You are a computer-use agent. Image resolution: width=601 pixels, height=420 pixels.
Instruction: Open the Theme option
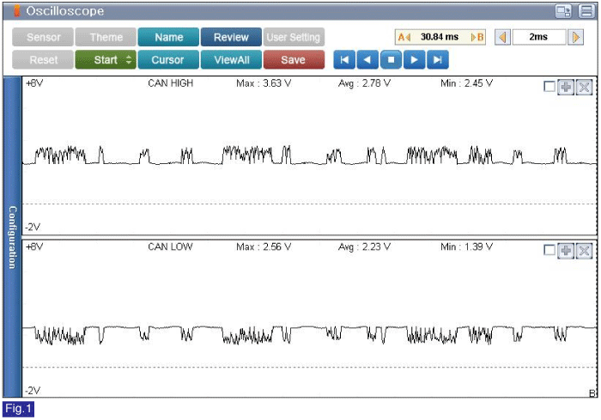click(106, 37)
